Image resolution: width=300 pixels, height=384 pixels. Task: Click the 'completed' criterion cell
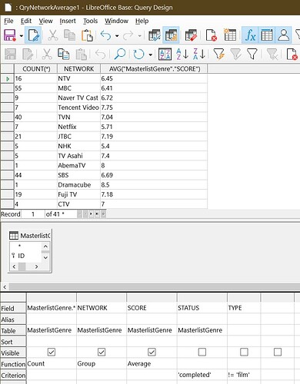tap(202, 375)
